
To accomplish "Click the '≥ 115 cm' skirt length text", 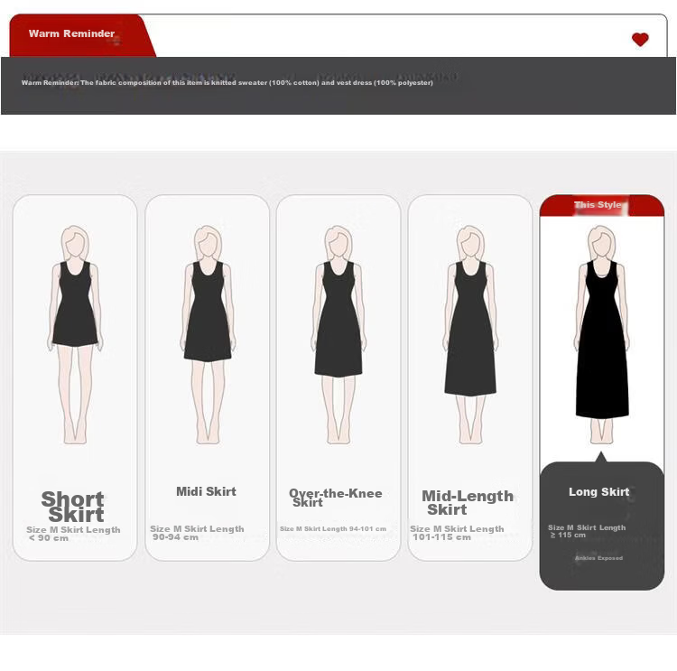I will [568, 535].
